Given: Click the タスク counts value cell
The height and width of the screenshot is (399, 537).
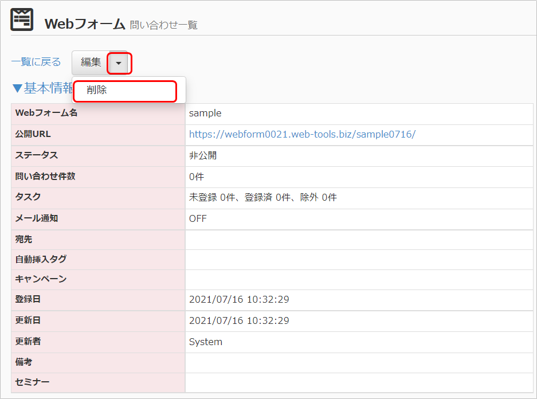Looking at the screenshot, I should point(262,198).
